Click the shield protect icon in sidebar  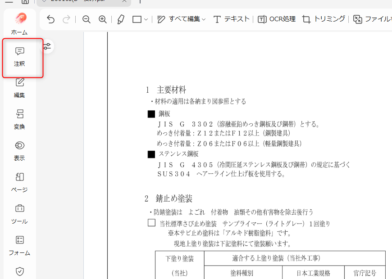19,271
